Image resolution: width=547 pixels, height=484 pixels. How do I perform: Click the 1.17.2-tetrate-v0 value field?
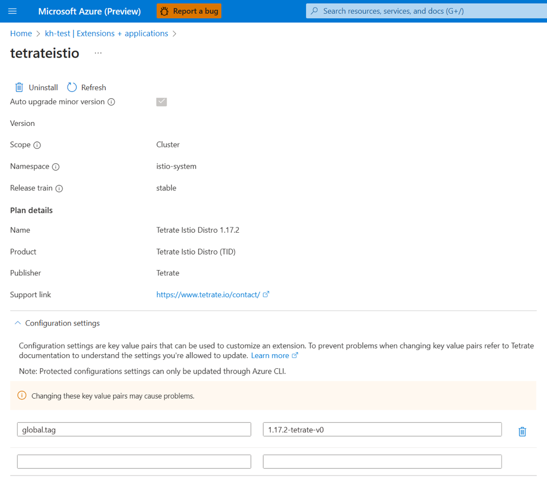pos(382,429)
